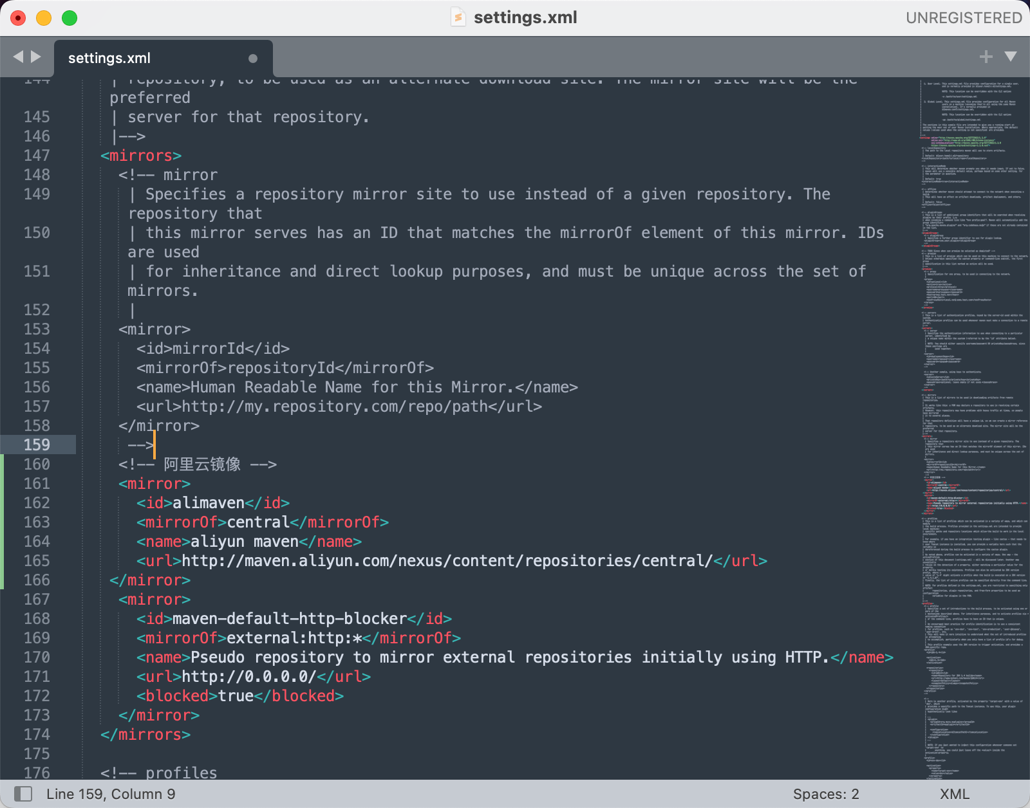The width and height of the screenshot is (1030, 808).
Task: Click the opening mirrors tag on line 147
Action: coord(140,156)
